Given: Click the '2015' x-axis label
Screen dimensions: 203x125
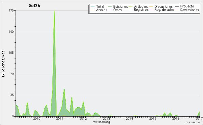Looking at the screenshot, I should (x=153, y=118).
